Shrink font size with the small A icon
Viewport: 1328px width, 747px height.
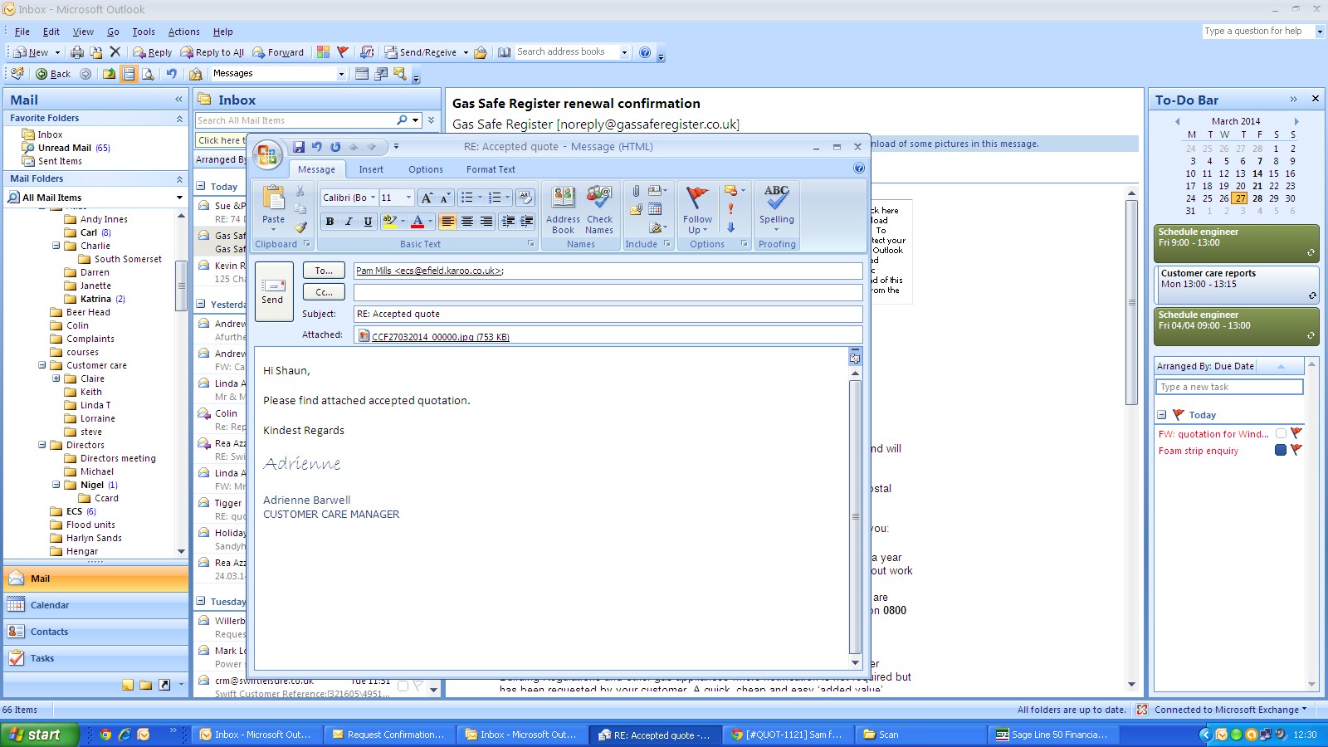445,198
